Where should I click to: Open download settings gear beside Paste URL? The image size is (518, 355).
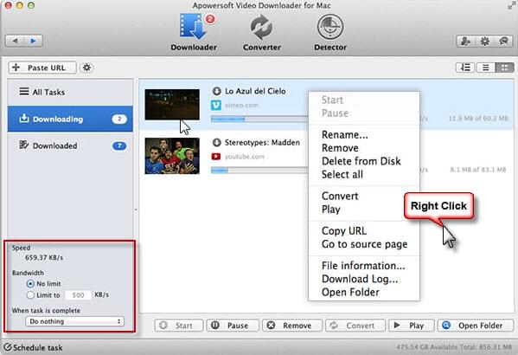click(86, 68)
